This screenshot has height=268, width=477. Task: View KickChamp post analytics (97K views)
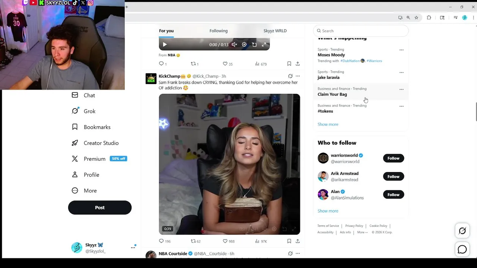click(261, 241)
